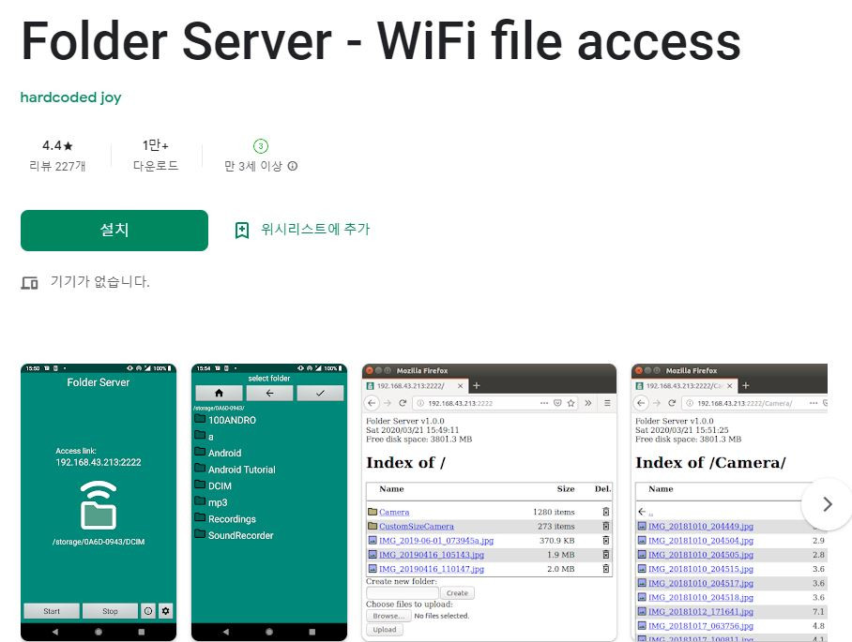Screen dimensions: 852x642
Task: Open the Folder Server start screen screenshot
Action: [99, 502]
